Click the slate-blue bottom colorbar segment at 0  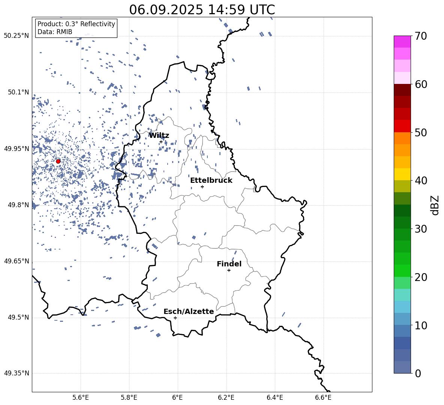point(402,367)
